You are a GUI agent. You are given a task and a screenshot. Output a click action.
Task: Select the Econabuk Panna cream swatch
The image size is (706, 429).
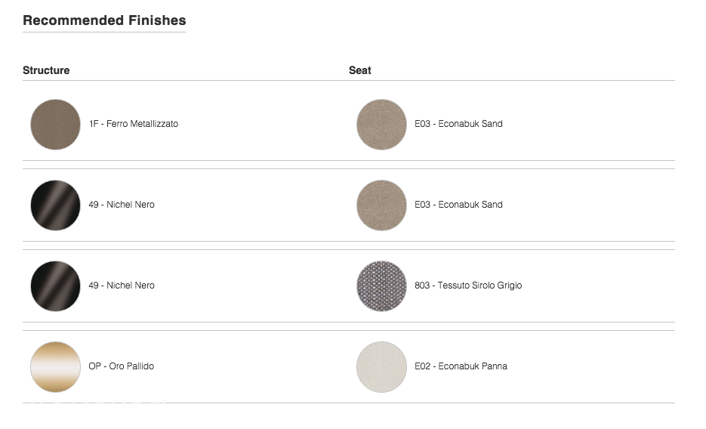[381, 367]
